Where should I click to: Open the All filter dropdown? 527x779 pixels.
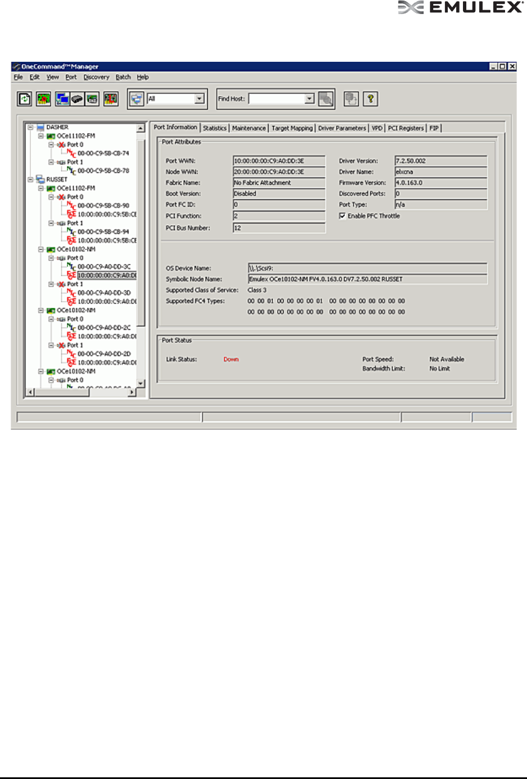coord(199,99)
